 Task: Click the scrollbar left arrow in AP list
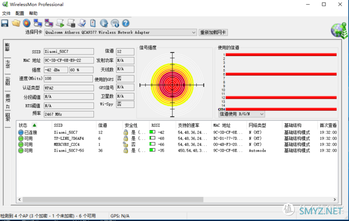[x=20, y=199]
